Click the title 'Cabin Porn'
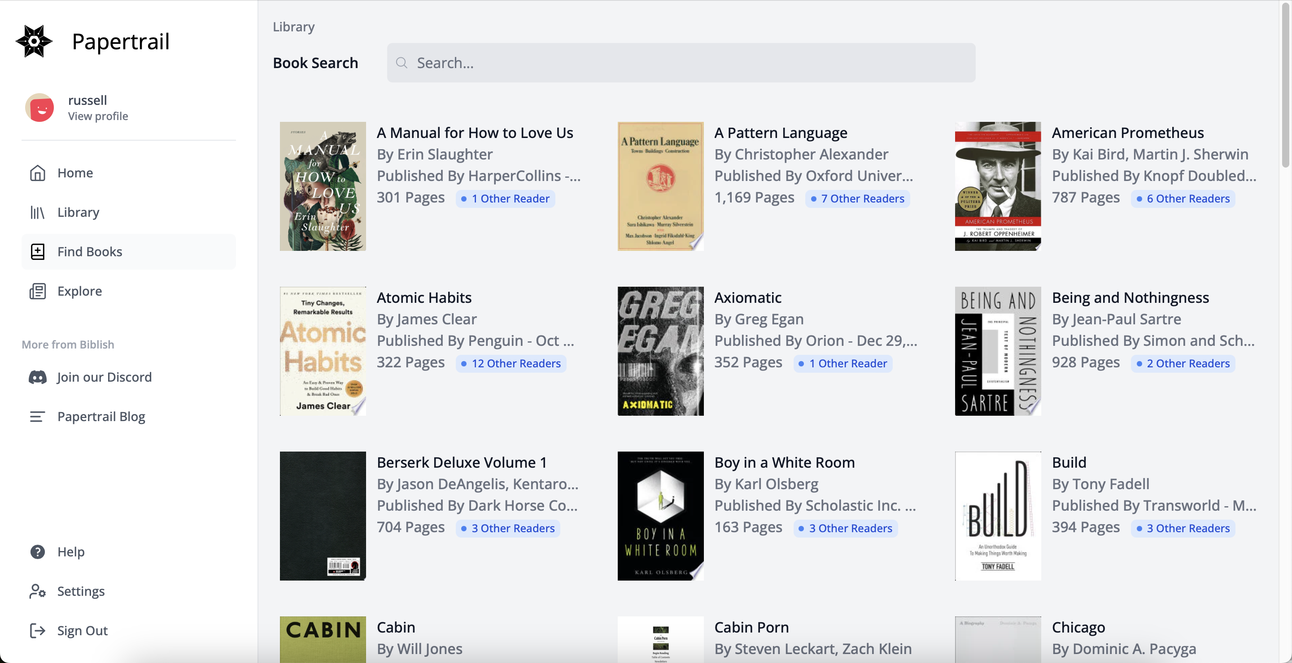1292x663 pixels. click(x=751, y=627)
